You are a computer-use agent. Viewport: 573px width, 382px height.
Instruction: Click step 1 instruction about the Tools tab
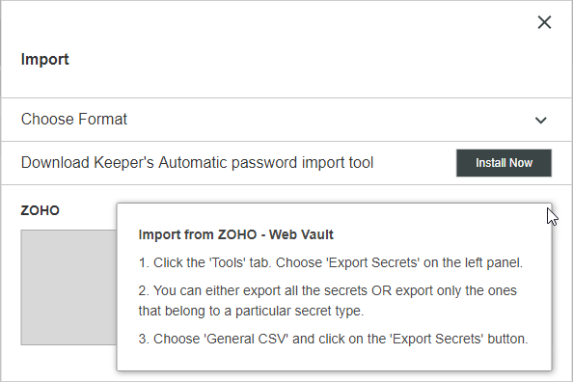(330, 262)
